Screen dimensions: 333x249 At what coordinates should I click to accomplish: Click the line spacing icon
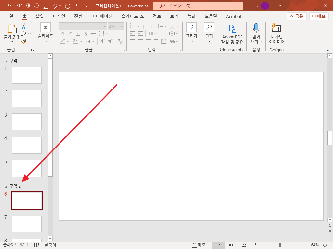coord(160,26)
